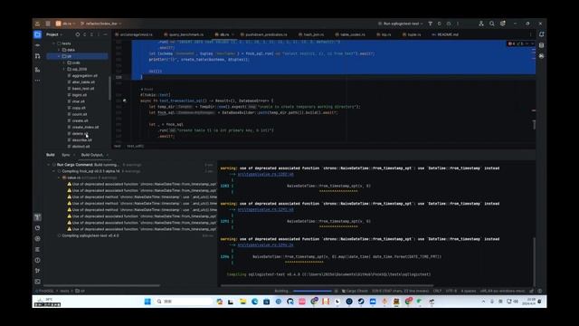Click the select opened file target icon
Viewport: 579px width, 326px height.
[x=78, y=34]
